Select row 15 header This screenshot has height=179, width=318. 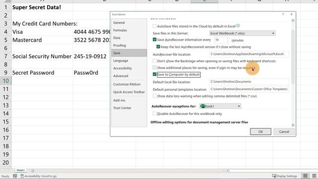point(5,122)
